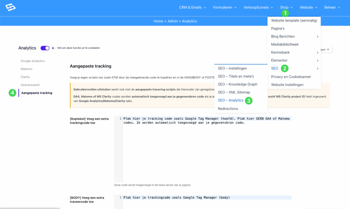This screenshot has height=209, width=350.
Task: Choose SEO – Analytics from the submenu
Action: 230,100
